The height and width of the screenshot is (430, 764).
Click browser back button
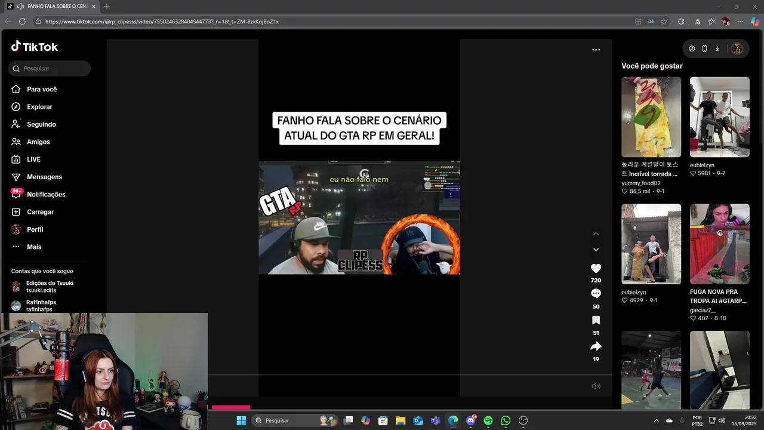point(8,21)
